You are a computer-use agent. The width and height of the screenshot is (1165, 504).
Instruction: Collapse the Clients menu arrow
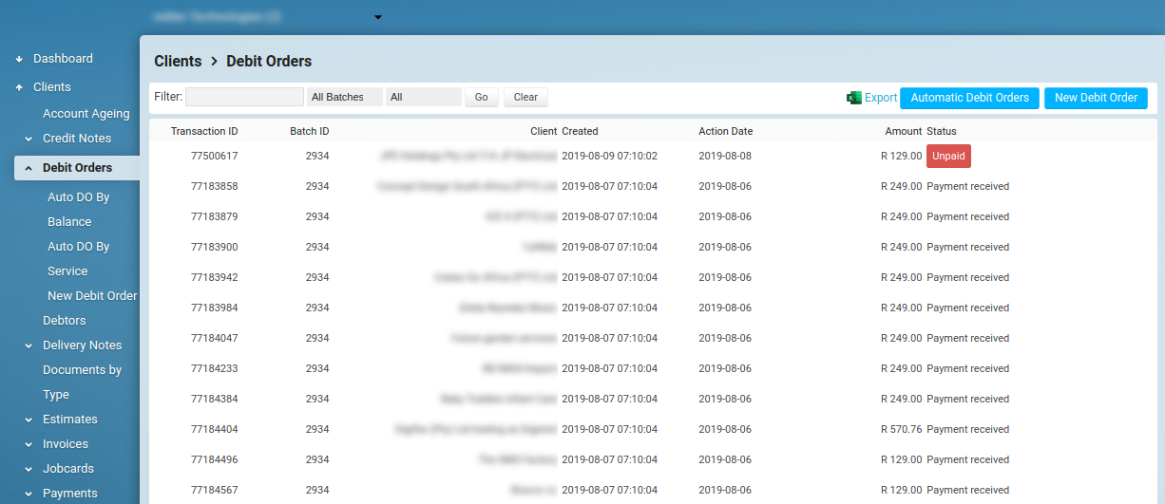click(19, 87)
